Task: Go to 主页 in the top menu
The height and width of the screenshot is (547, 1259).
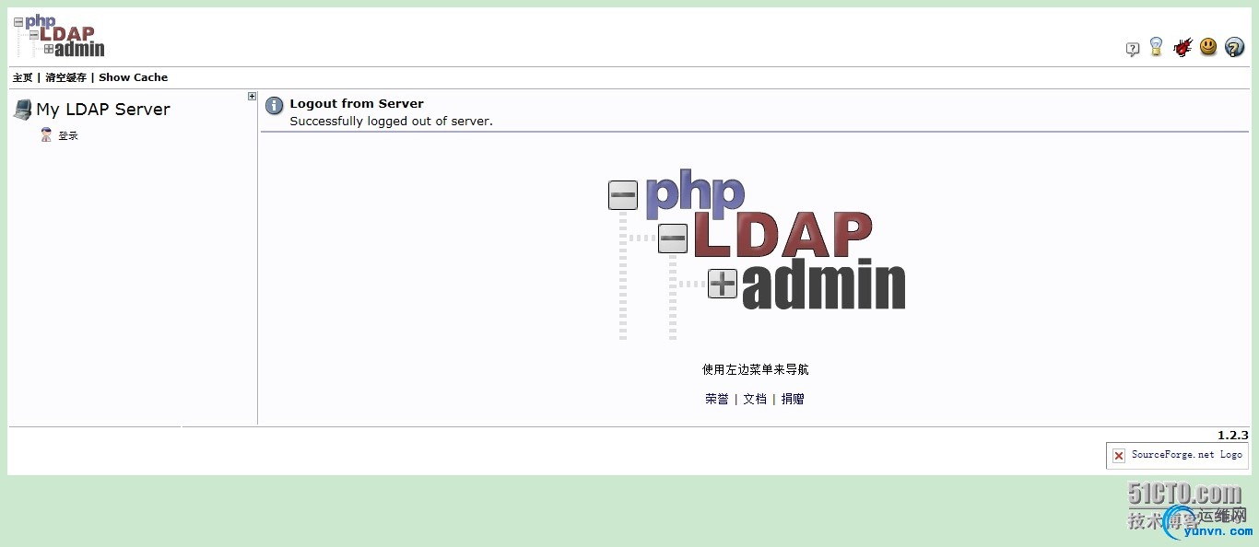Action: click(22, 78)
